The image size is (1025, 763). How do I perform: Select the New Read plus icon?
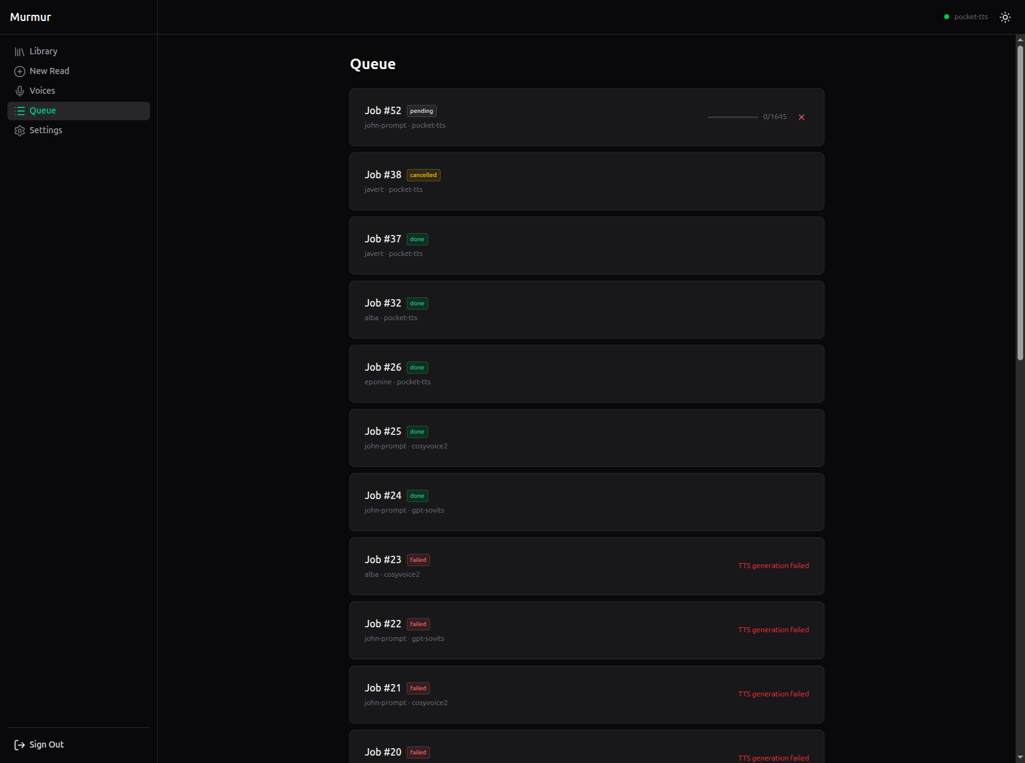[x=19, y=71]
